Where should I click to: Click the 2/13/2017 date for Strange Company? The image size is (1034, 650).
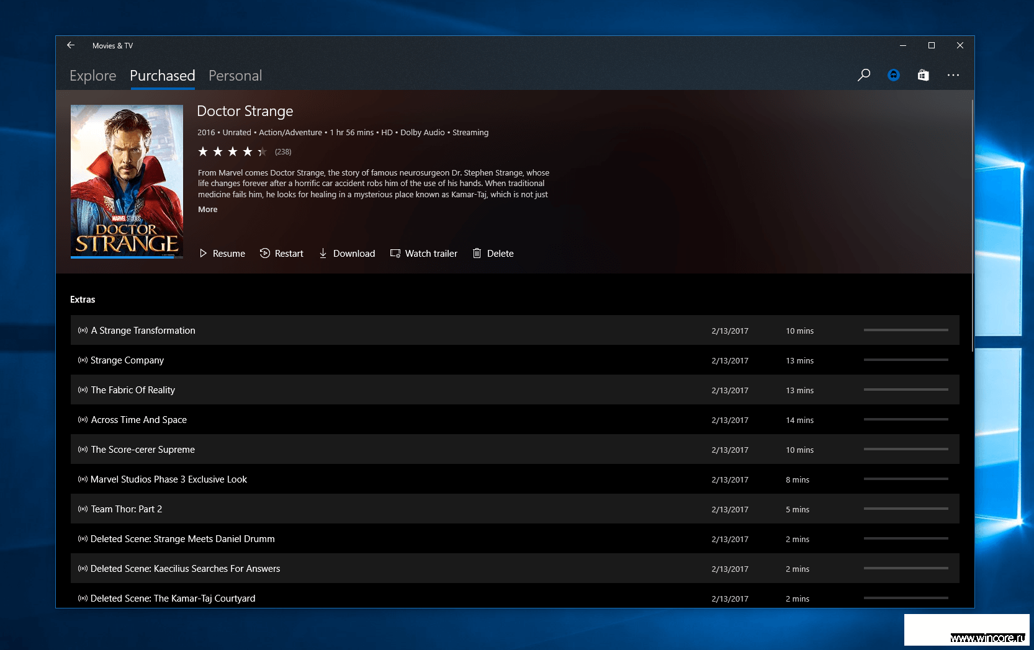tap(730, 361)
